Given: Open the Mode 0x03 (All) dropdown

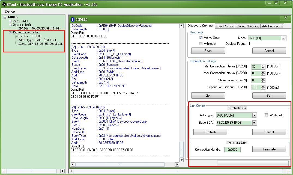Looking at the screenshot, I should tap(284, 38).
